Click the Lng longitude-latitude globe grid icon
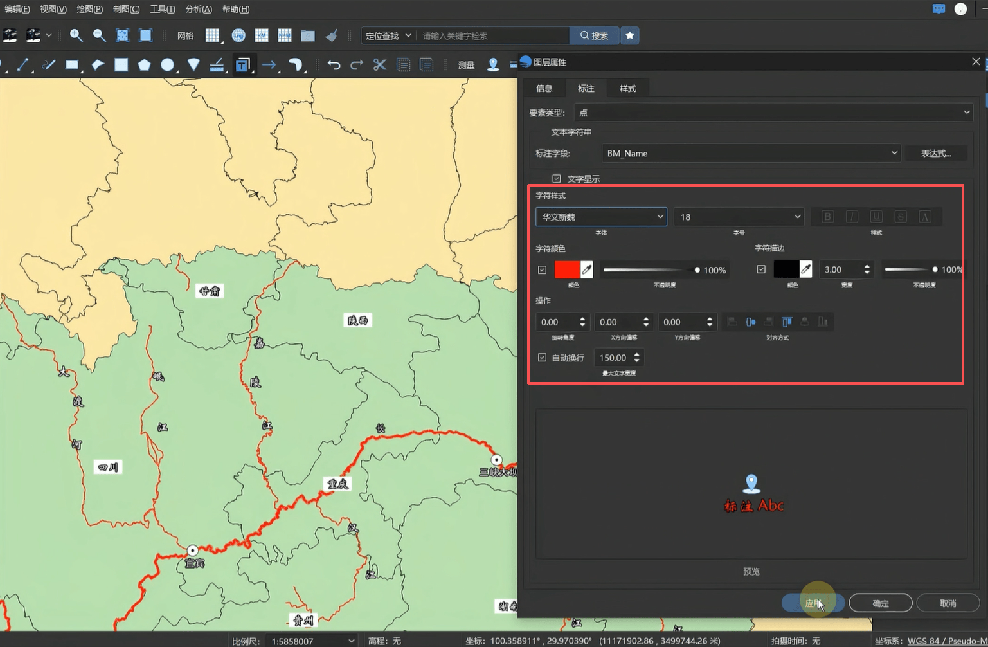Screen dimensions: 988x647 238,35
